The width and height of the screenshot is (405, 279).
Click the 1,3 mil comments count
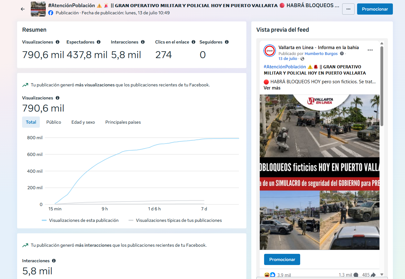(348, 275)
